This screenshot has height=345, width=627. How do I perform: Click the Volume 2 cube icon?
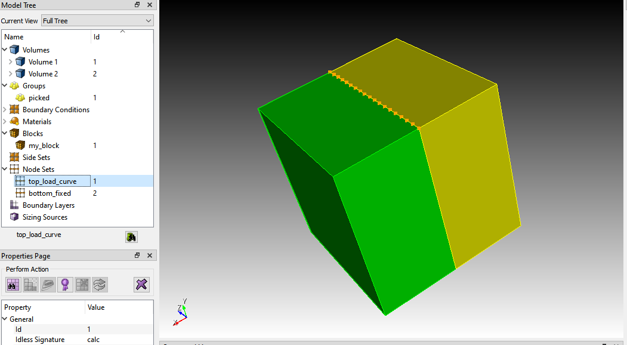click(20, 73)
